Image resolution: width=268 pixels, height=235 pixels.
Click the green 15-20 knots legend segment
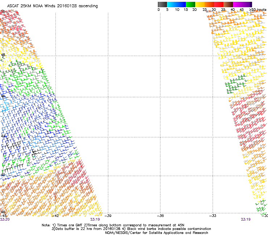click(190, 4)
